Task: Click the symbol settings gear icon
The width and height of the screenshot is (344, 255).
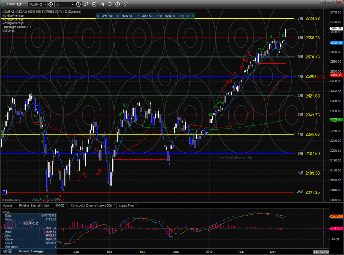Action: point(50,5)
